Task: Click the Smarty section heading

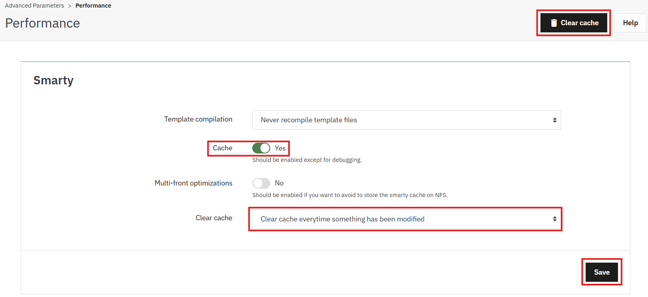Action: coord(54,80)
